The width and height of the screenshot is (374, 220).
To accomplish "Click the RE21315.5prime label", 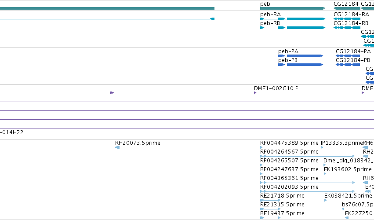I will [282, 205].
